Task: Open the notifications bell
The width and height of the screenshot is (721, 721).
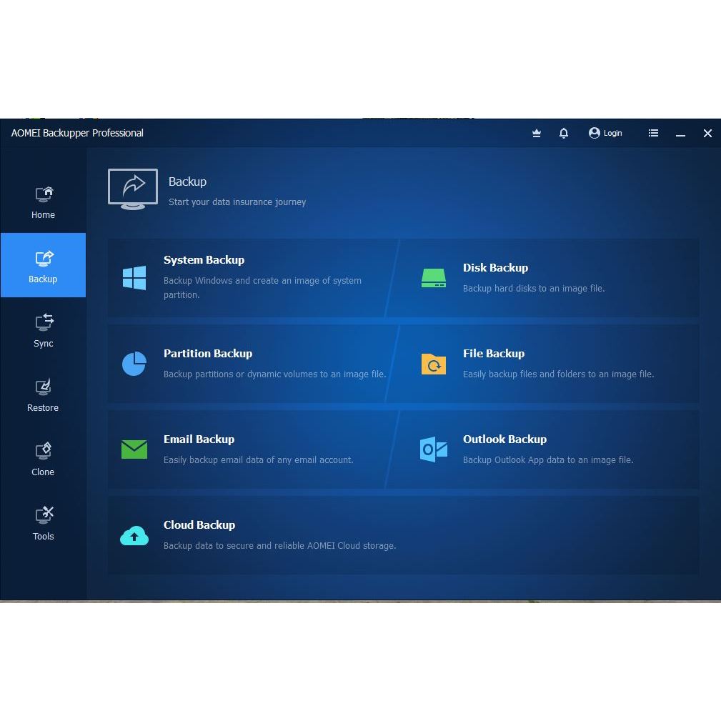Action: (563, 134)
